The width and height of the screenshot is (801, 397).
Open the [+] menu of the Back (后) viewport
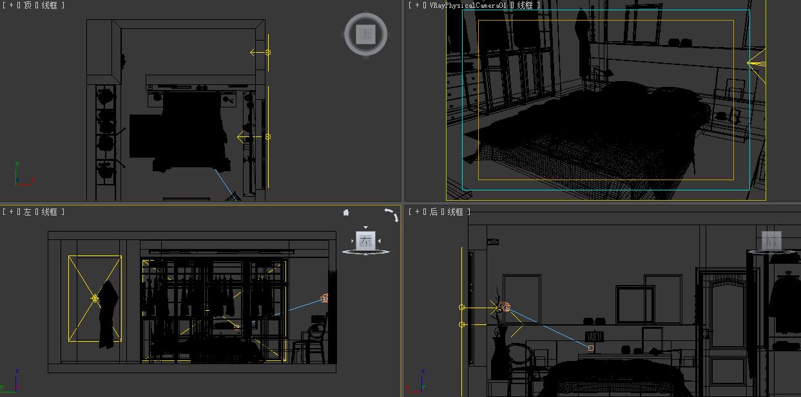(417, 212)
